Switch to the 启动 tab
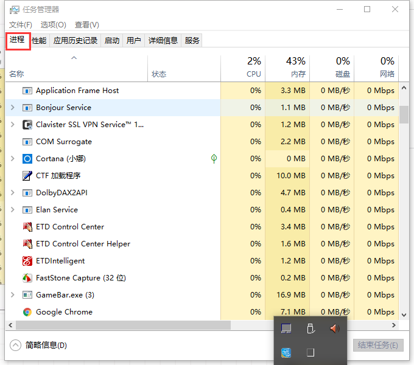The height and width of the screenshot is (365, 414). point(112,41)
